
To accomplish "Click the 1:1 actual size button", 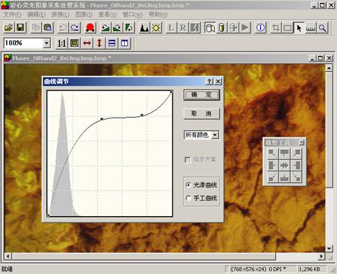I will point(61,43).
